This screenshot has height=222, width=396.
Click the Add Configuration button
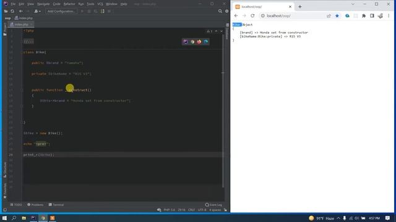click(x=61, y=11)
